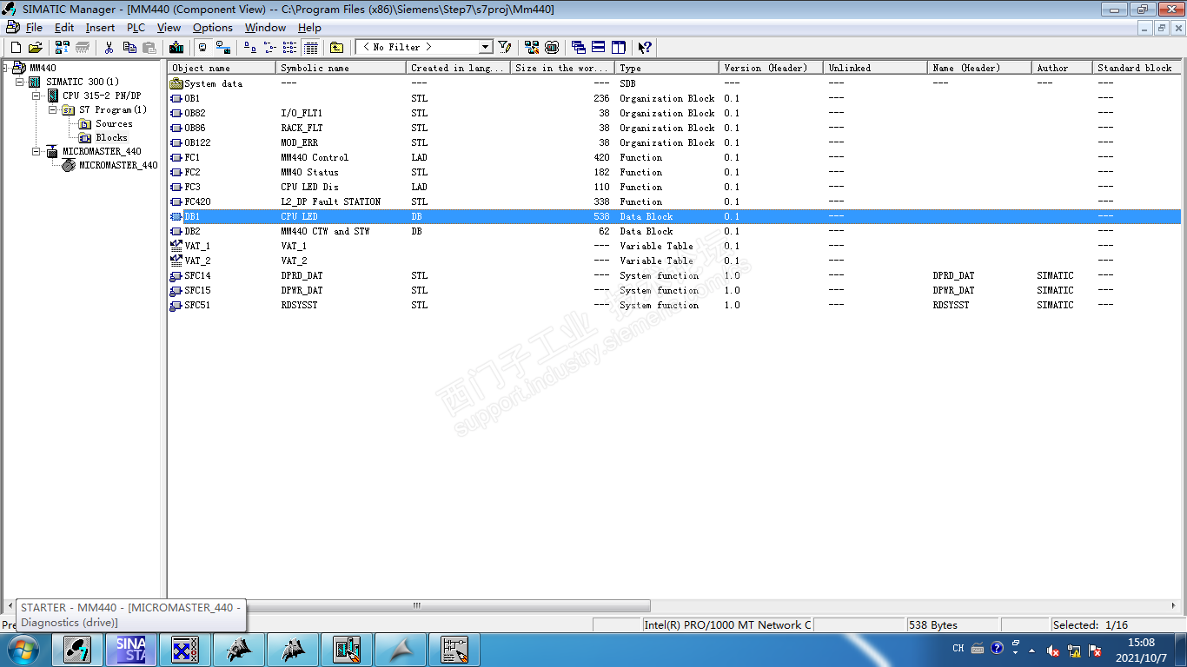Copy the selected block using toolbar icon
1187x667 pixels.
129,47
